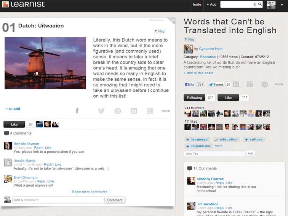Open the Education category link

pyautogui.click(x=208, y=57)
